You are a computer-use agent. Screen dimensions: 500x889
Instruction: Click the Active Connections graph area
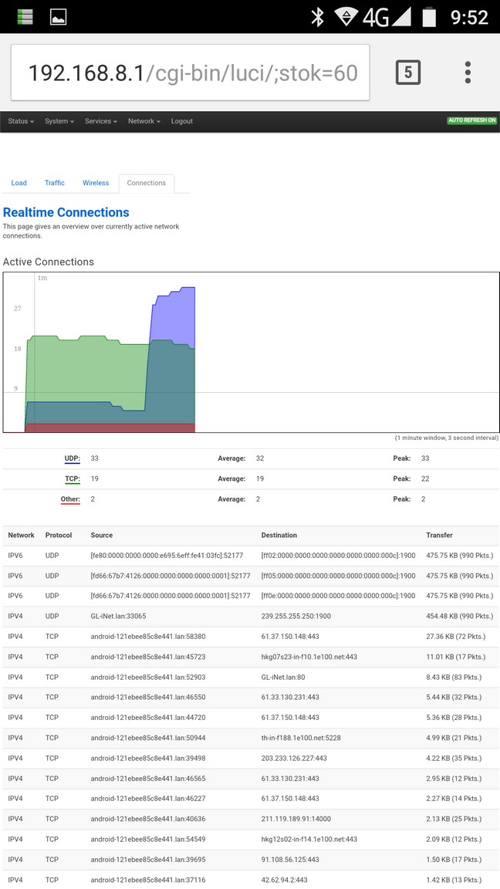[x=251, y=352]
